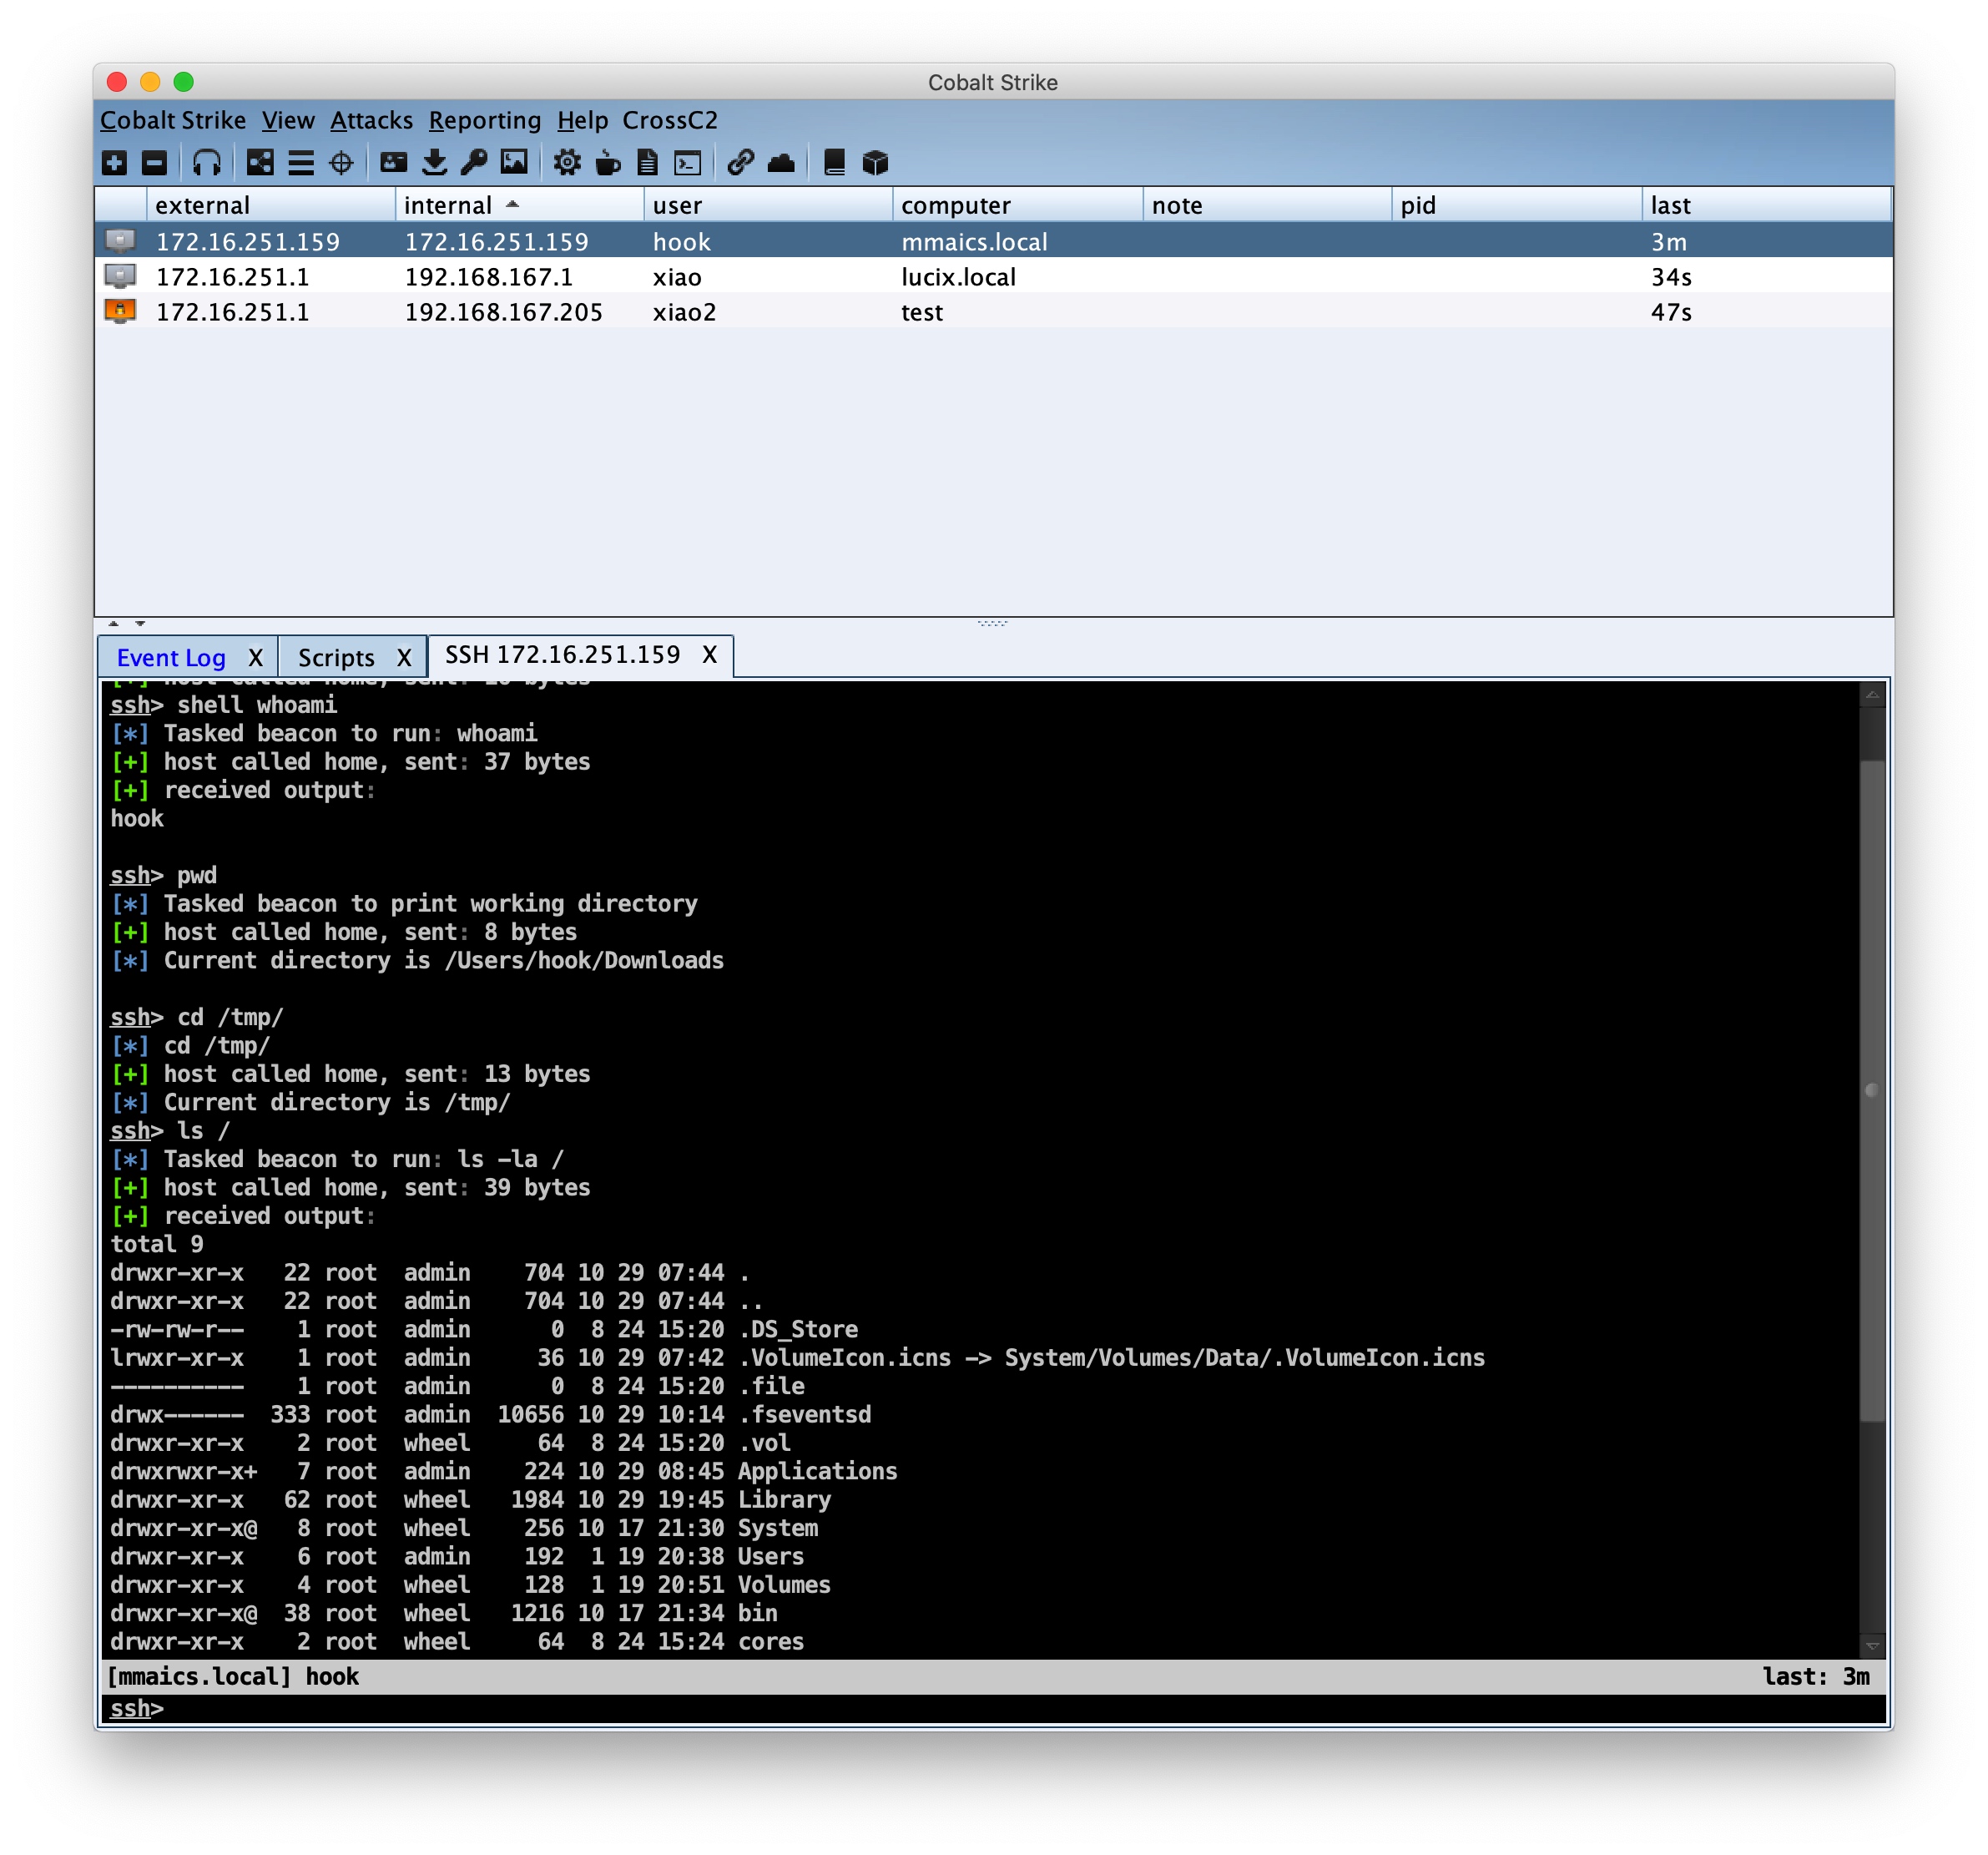Click the chain link host-file icon

pos(740,162)
